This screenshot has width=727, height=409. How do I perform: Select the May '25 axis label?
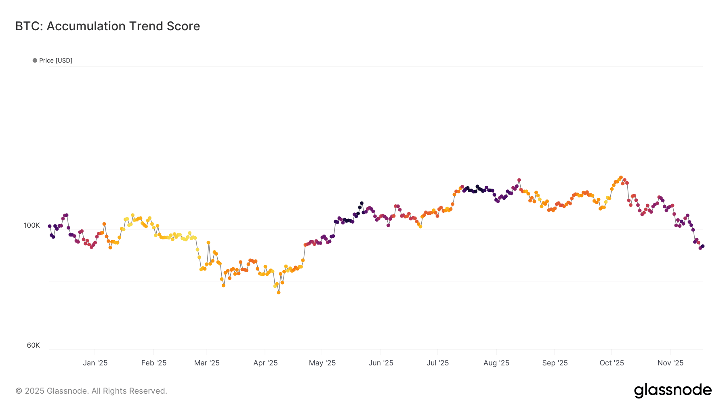[x=322, y=363]
